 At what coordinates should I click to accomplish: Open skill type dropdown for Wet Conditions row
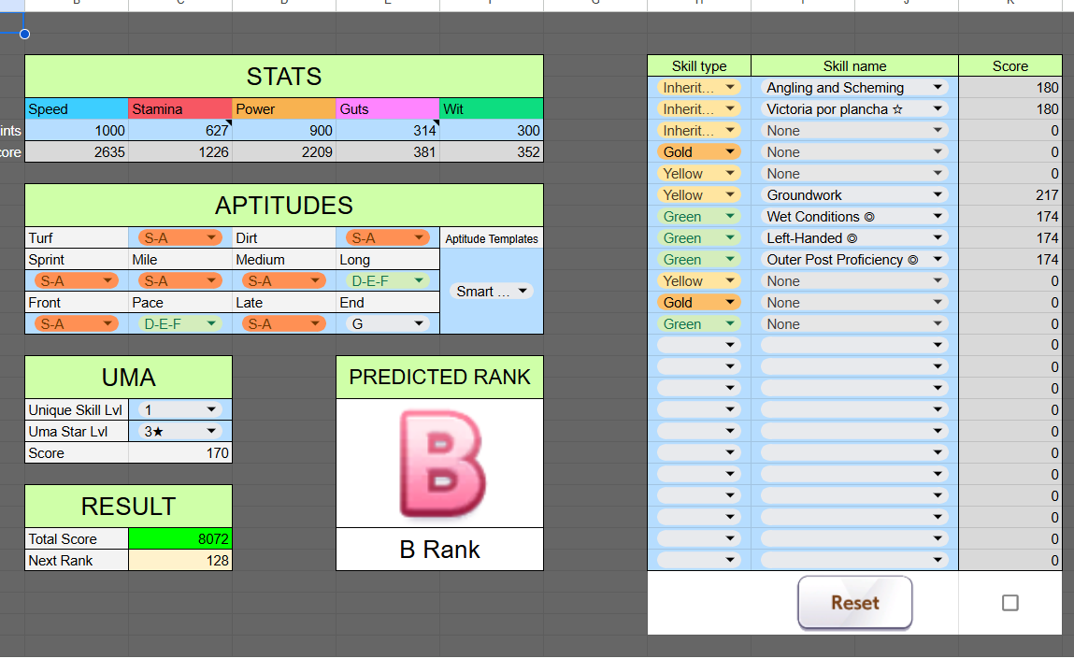(698, 216)
